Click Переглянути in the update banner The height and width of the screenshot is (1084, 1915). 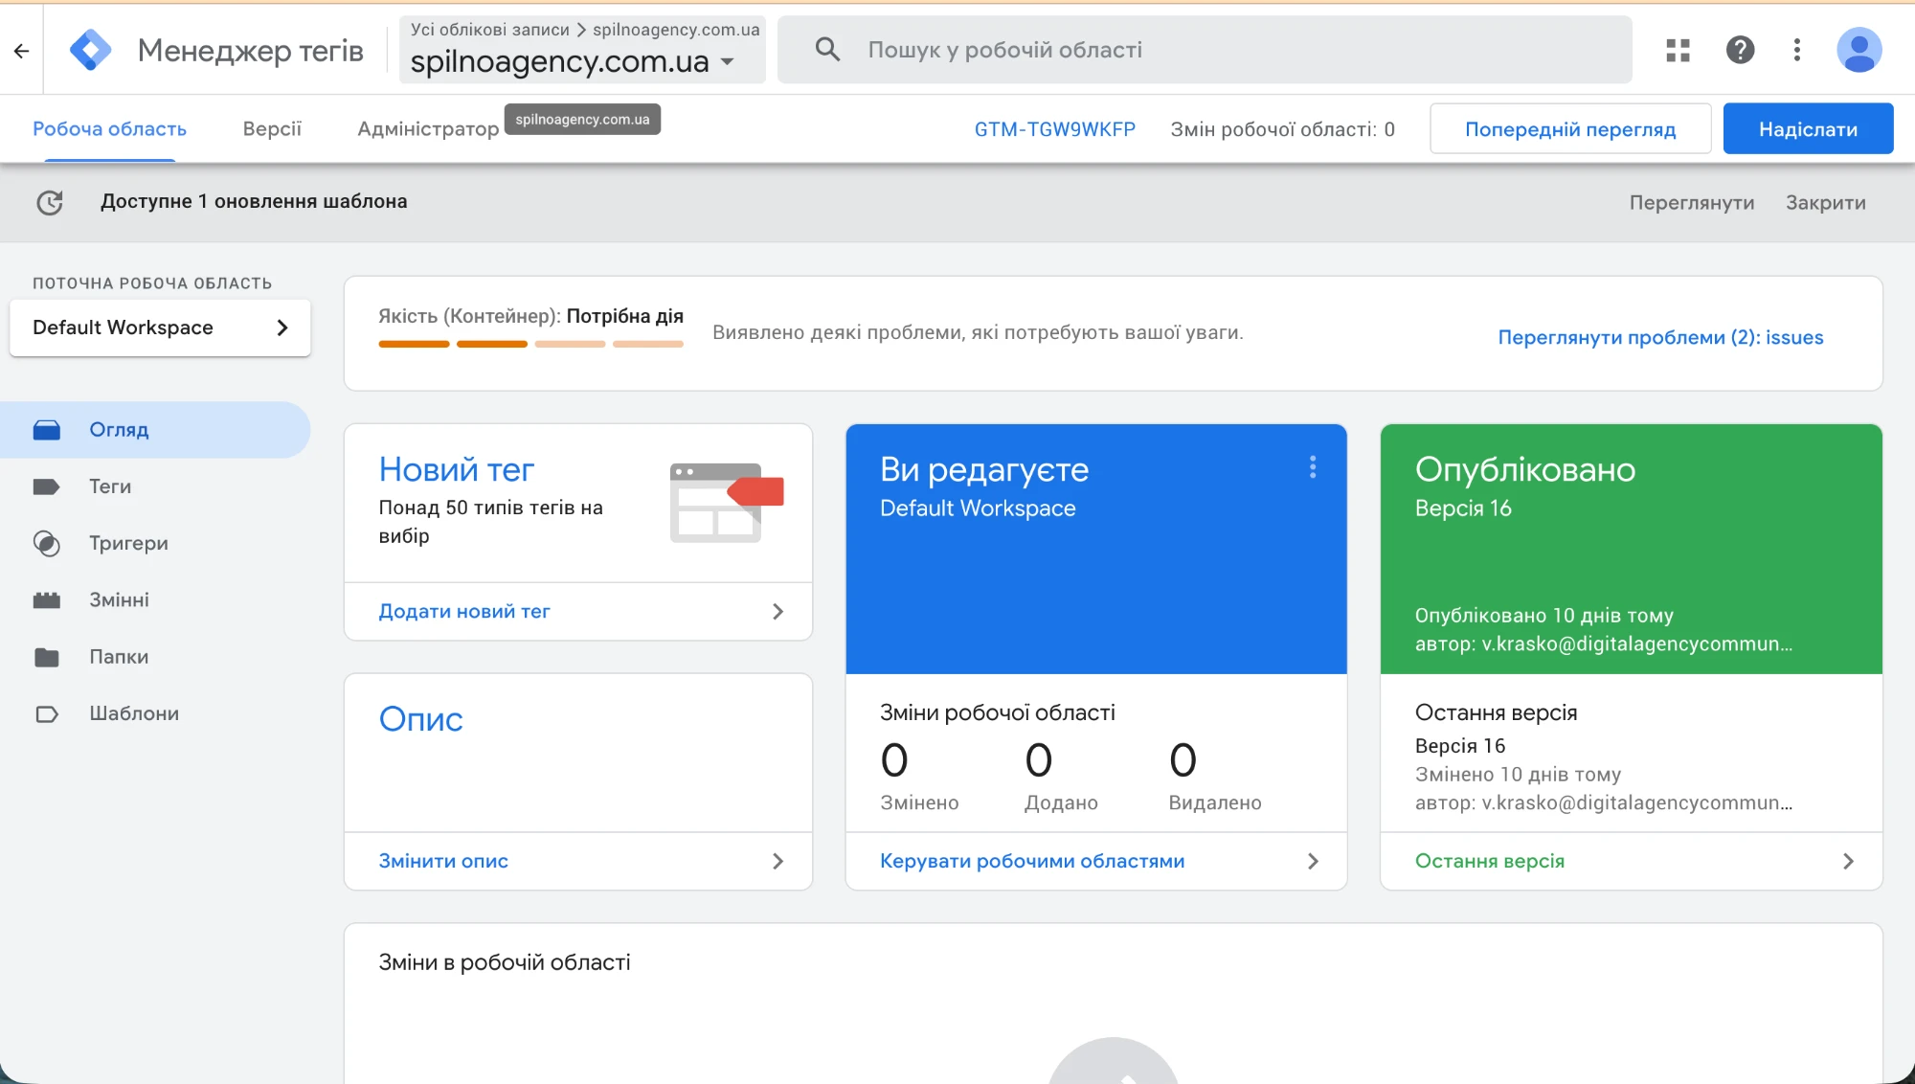point(1692,202)
